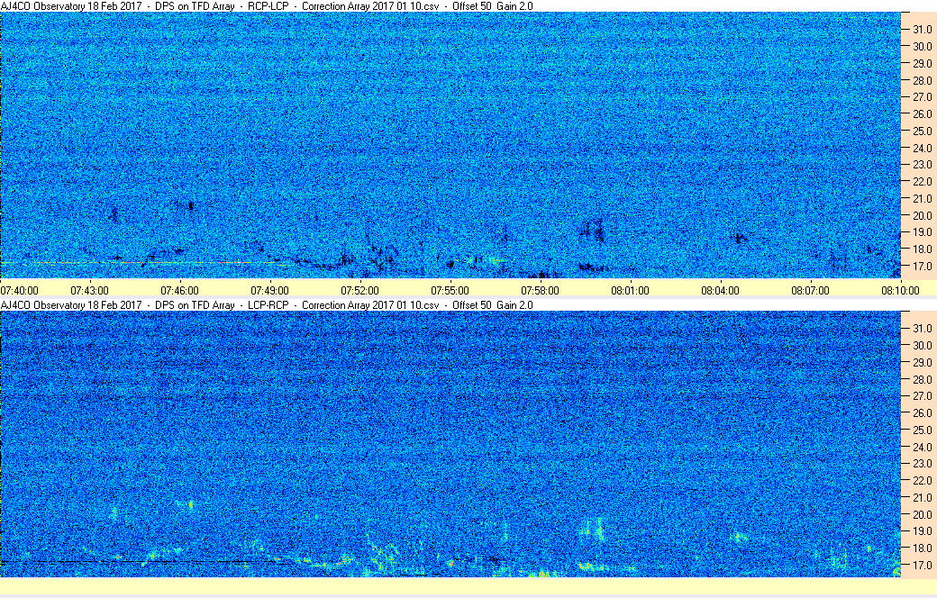Screen dimensions: 937x598
Task: Select the 08:01:00 time label
Action: (x=630, y=291)
